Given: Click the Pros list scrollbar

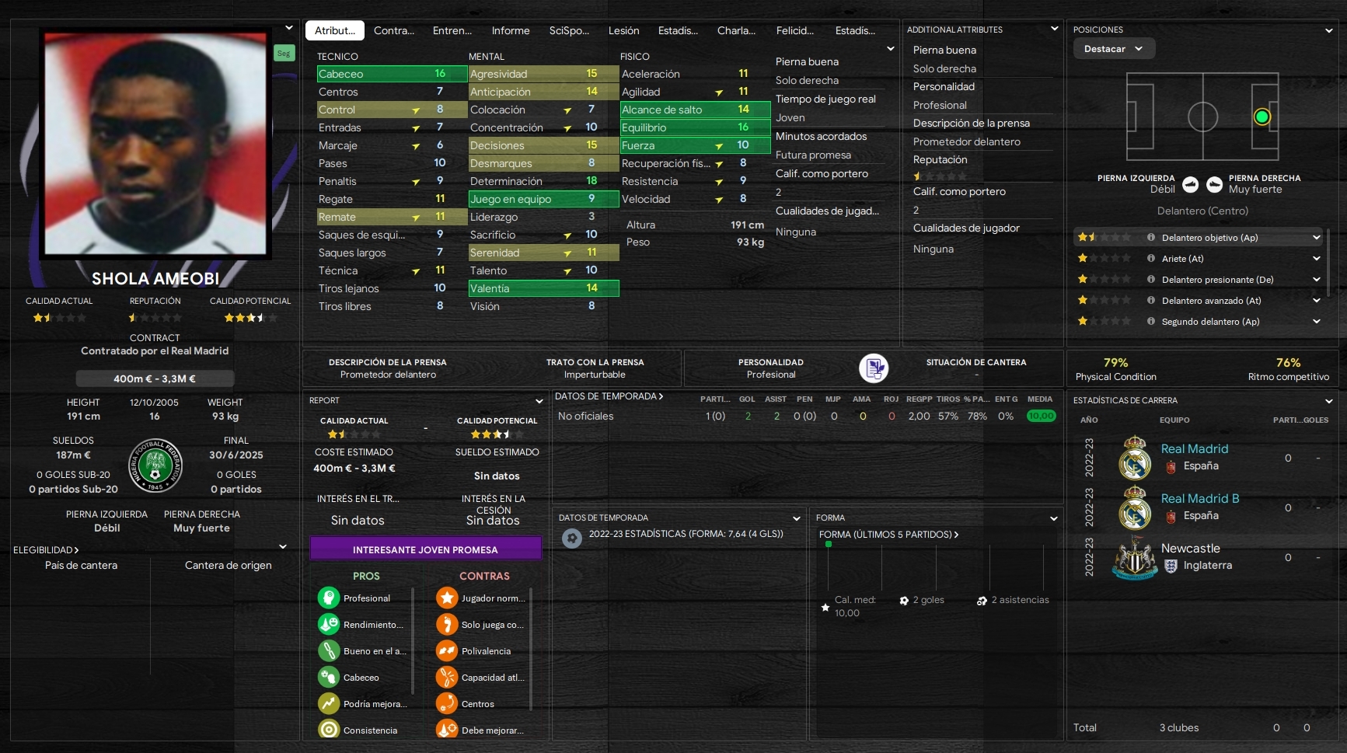Looking at the screenshot, I should tap(413, 642).
